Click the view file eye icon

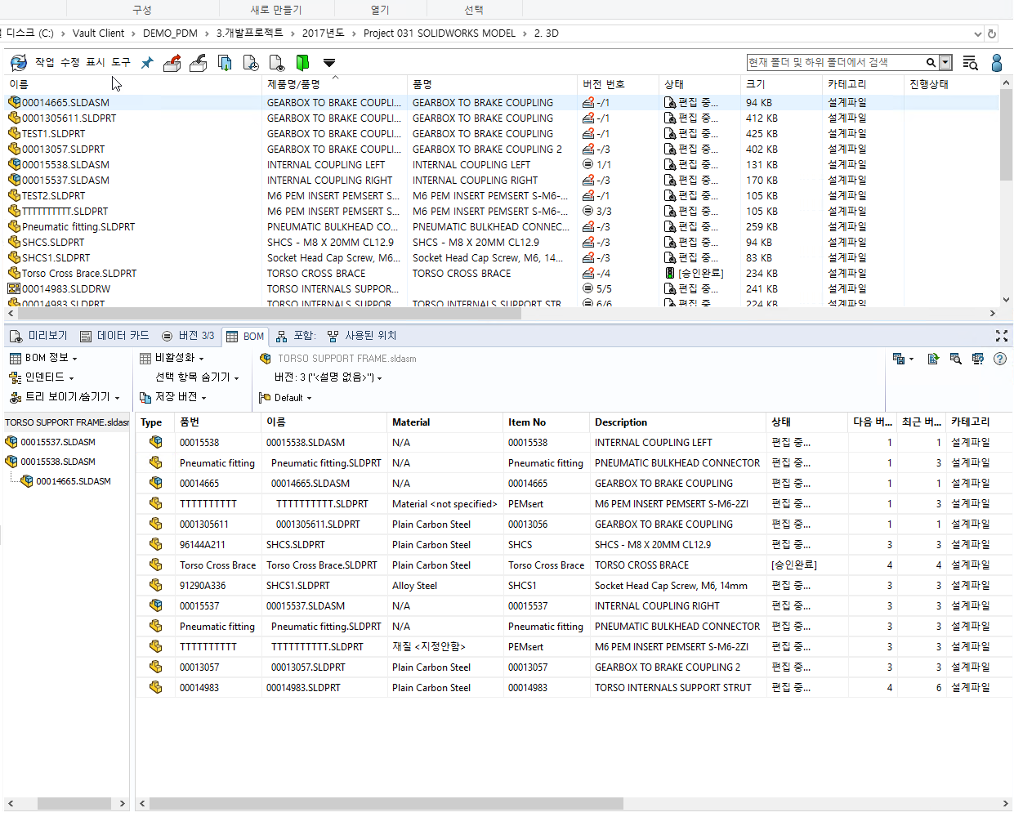277,63
